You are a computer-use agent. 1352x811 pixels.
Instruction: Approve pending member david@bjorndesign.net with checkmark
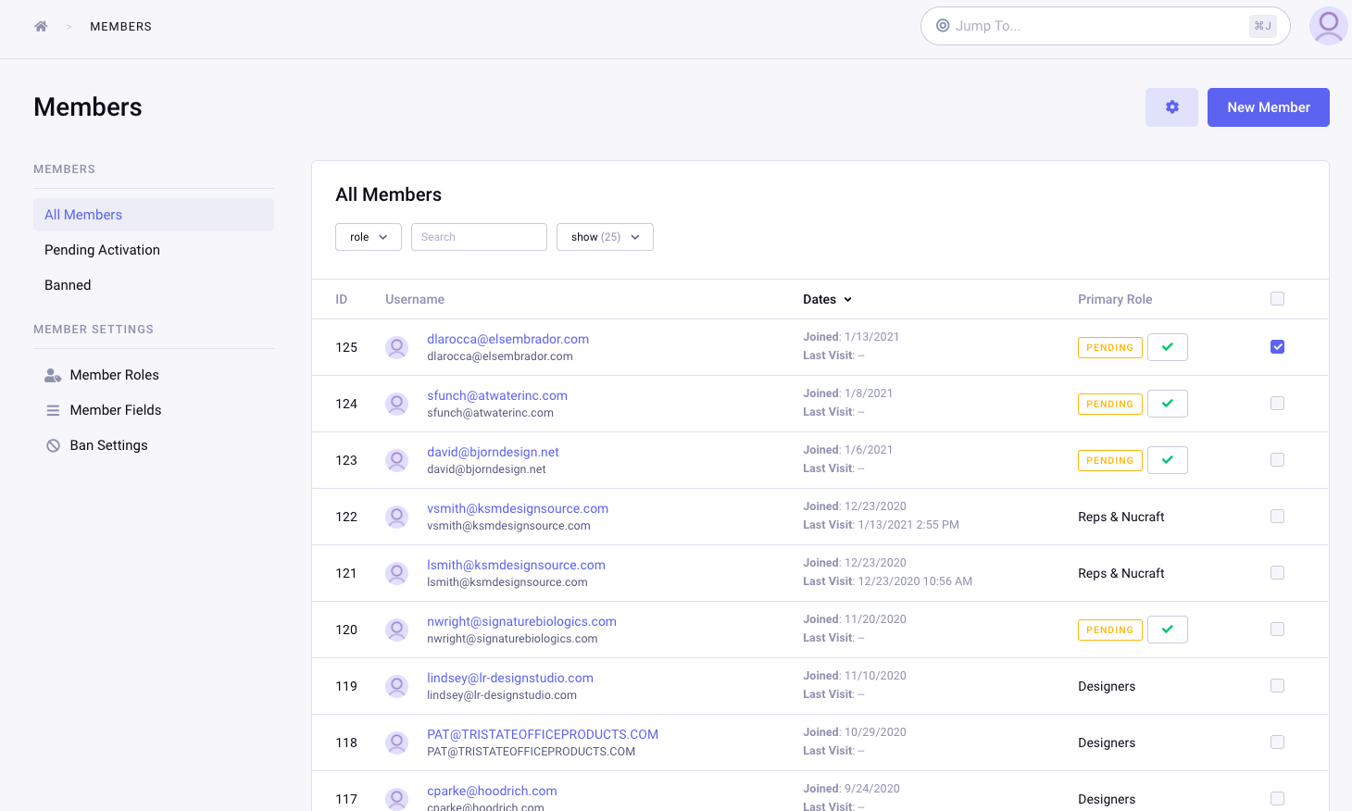(1168, 460)
